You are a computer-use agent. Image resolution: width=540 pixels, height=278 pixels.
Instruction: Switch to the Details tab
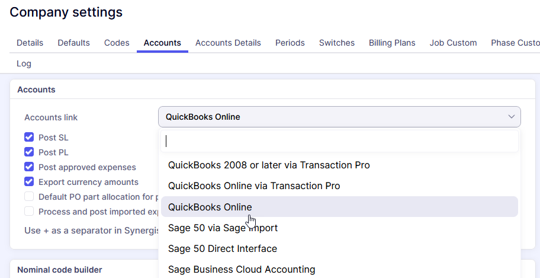(x=30, y=43)
